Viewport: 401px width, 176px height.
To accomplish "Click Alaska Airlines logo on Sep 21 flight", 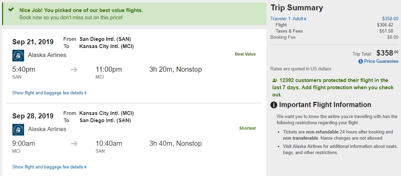I will point(18,55).
